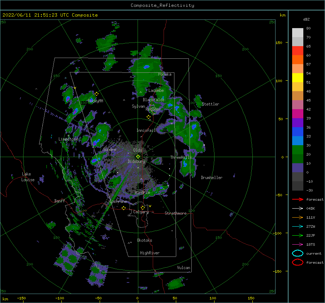The image size is (325, 303).
Task: Click the ThreeHills town label
Action: coord(181,157)
